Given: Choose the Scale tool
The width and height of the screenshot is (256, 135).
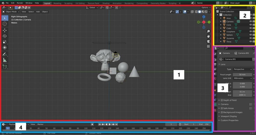Looking at the screenshot, I should click(x=5, y=42).
